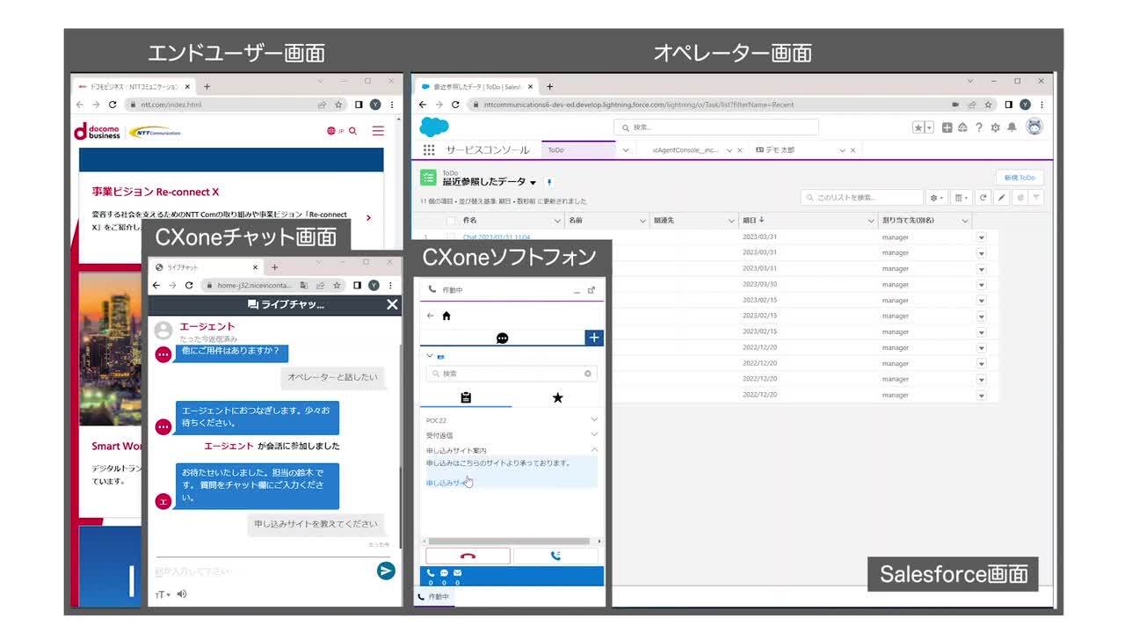Screen dimensions: 1125x633
Task: Send the chat message arrow button
Action: point(386,571)
